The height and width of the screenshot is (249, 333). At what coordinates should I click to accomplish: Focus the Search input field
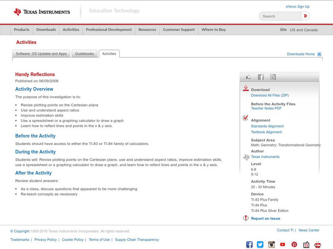click(x=280, y=16)
